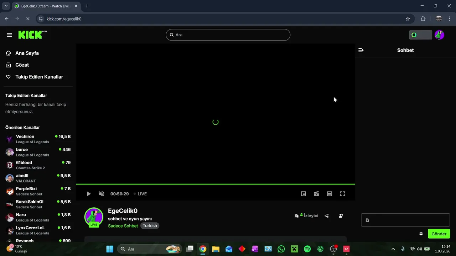The height and width of the screenshot is (256, 456).
Task: Open the Sadece Sohbet category link
Action: point(123,226)
